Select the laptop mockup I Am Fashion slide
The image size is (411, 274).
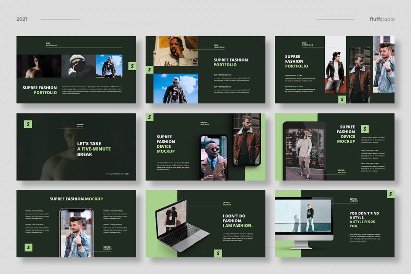pos(206,224)
